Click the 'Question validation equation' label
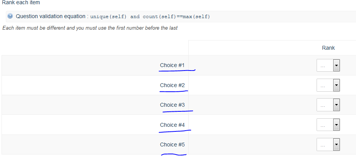Viewport: 356px width, 163px height. [51, 17]
